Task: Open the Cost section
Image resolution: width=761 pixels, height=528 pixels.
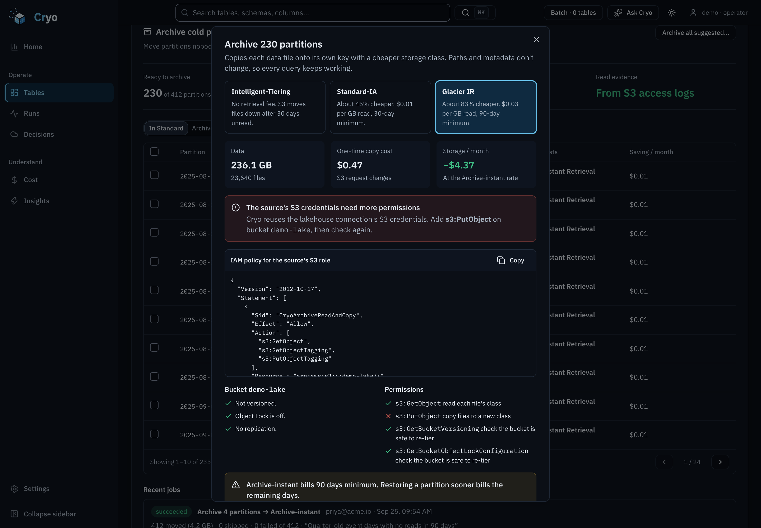Action: 59,180
